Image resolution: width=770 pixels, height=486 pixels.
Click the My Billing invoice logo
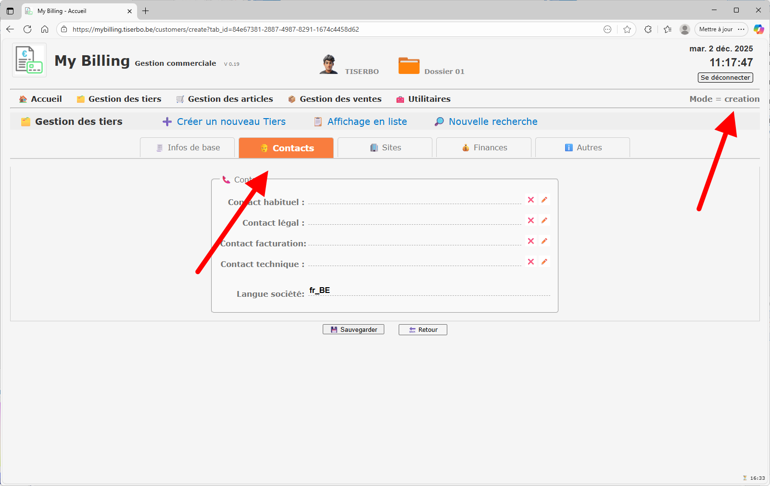click(29, 60)
